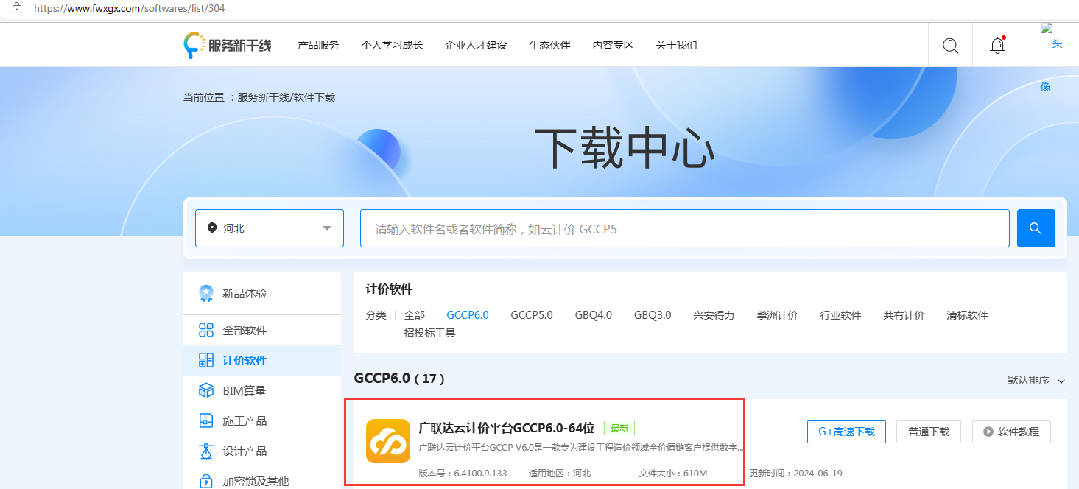
Task: Select the 全部 category filter
Action: 414,315
